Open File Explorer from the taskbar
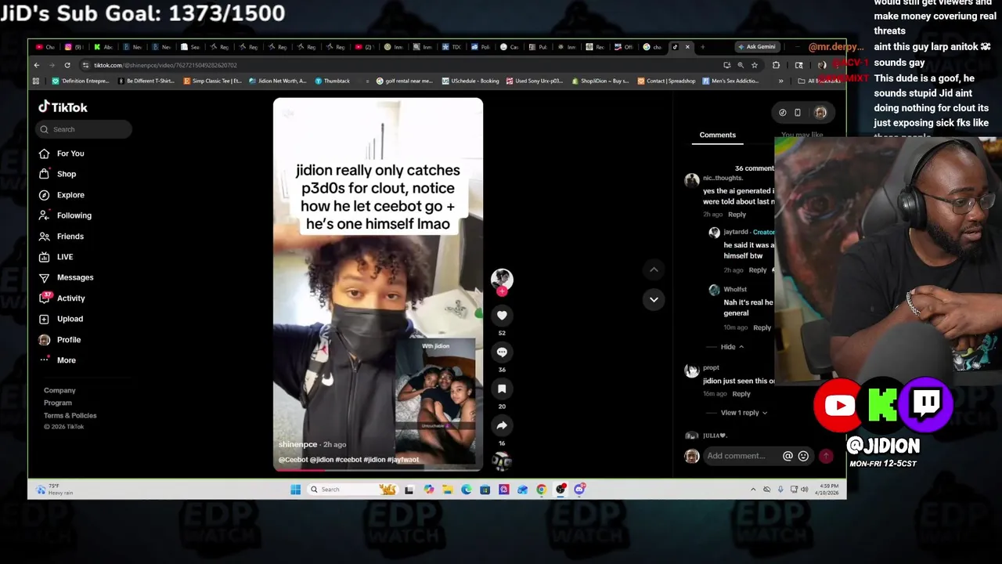This screenshot has width=1002, height=564. [447, 490]
